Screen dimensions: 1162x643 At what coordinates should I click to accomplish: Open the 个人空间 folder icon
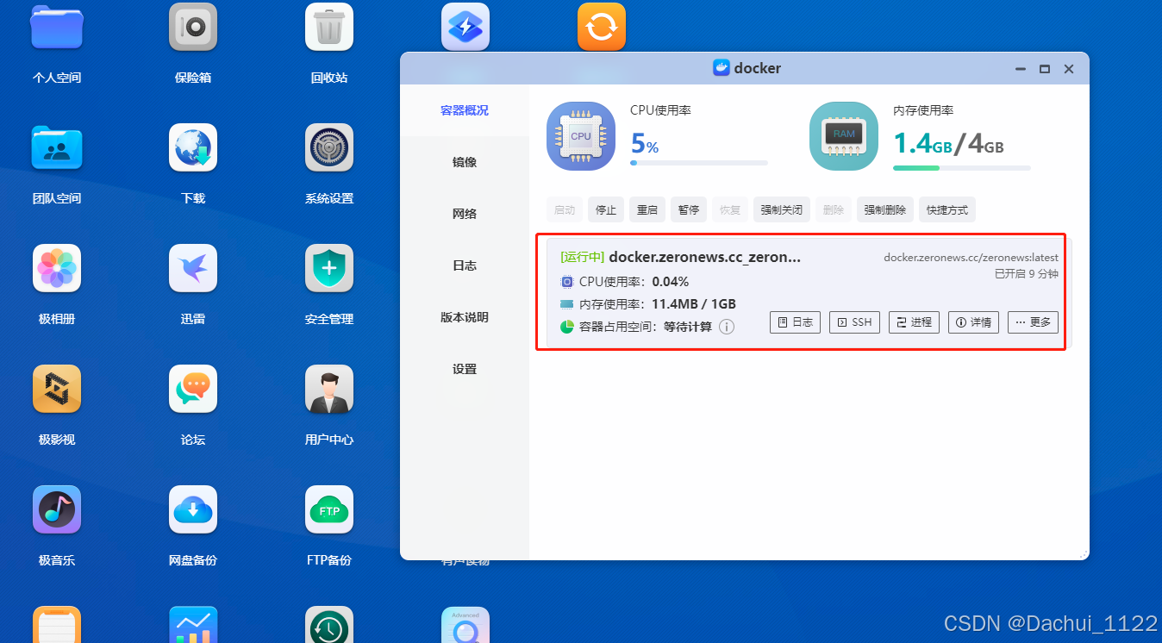pos(57,27)
